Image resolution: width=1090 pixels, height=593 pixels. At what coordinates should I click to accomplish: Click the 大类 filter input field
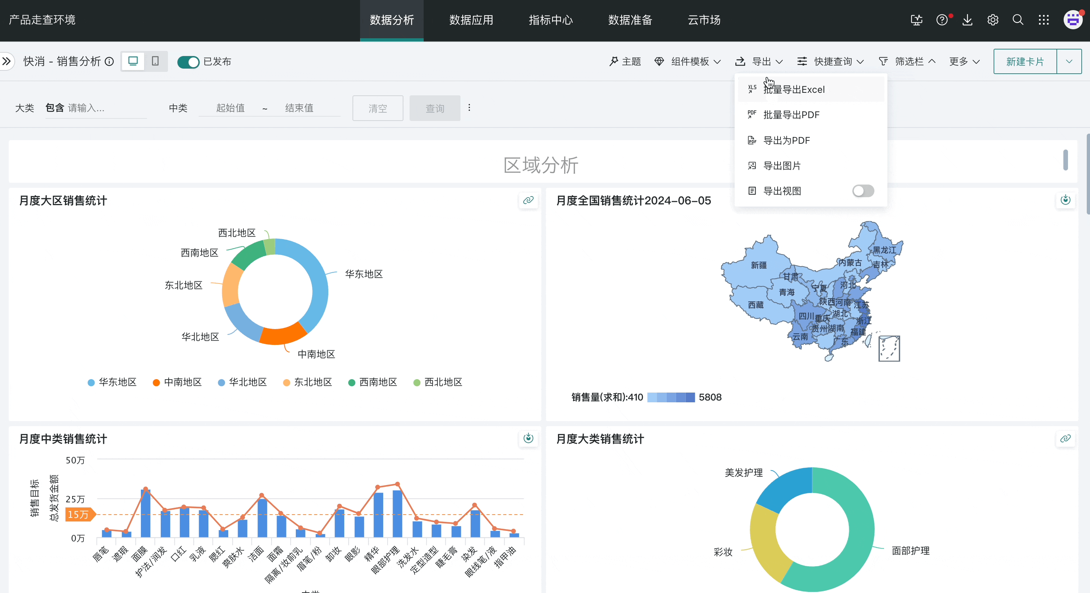click(x=106, y=108)
